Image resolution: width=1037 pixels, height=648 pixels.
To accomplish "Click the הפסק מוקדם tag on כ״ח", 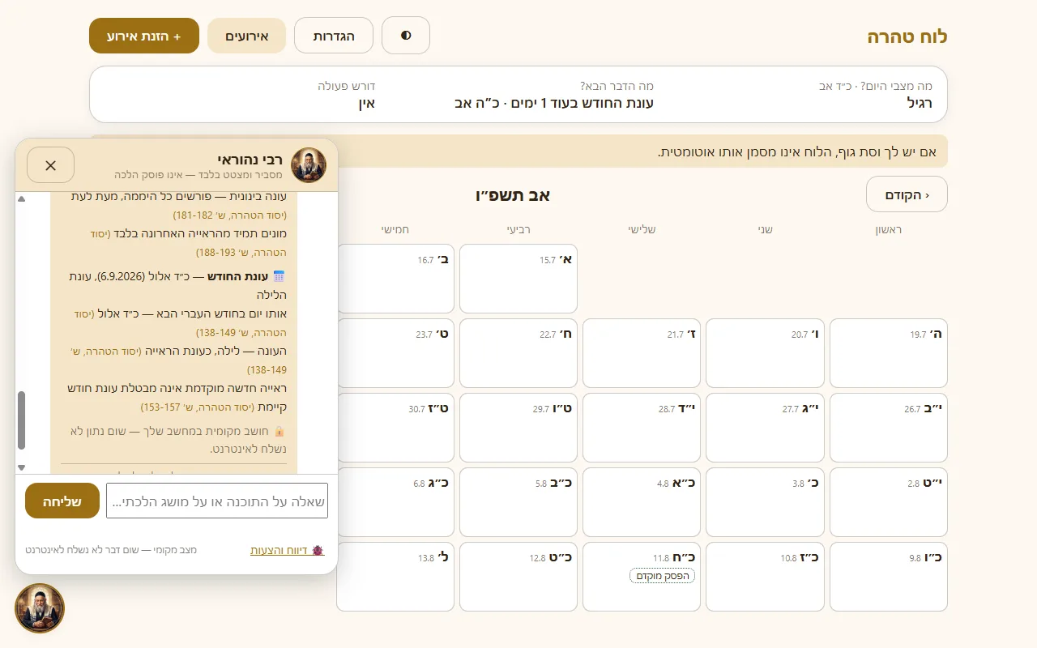I will pyautogui.click(x=662, y=576).
